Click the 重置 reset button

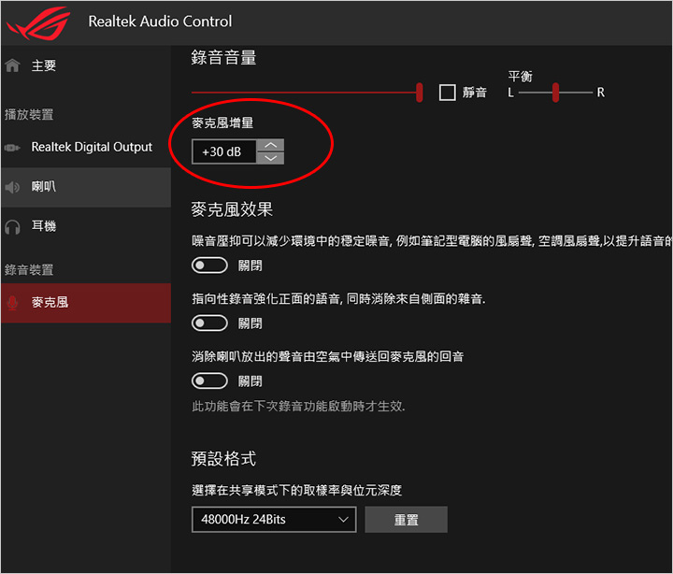point(406,520)
